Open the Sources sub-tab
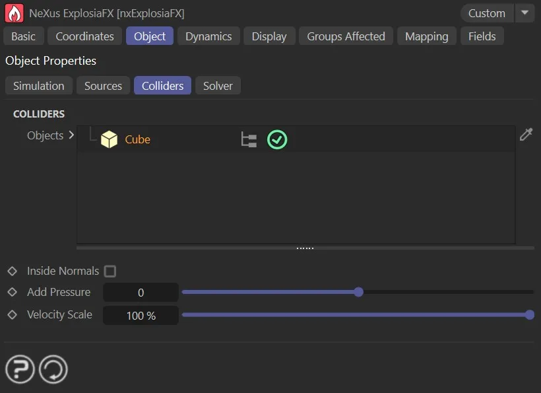541x393 pixels. (x=103, y=86)
